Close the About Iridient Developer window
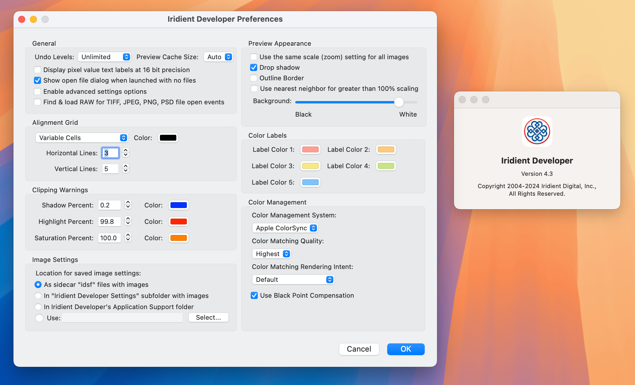 pyautogui.click(x=462, y=100)
